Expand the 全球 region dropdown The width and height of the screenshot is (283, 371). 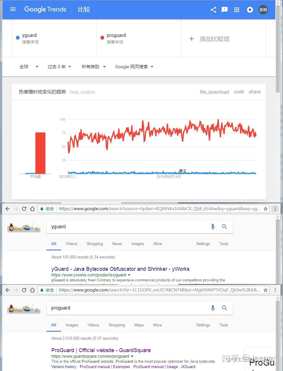point(29,67)
